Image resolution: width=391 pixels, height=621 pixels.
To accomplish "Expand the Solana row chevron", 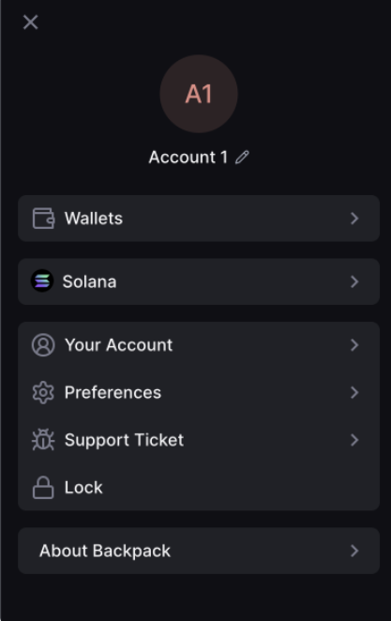I will 354,281.
